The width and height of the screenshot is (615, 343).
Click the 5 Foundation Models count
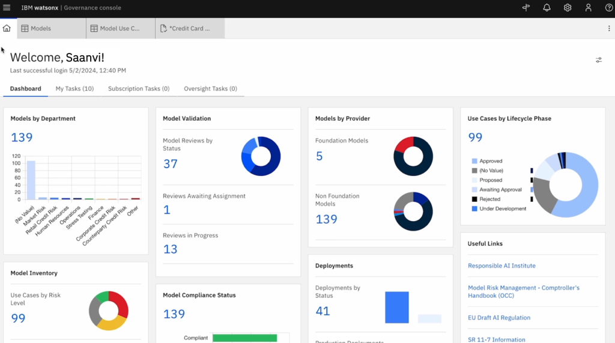[320, 156]
